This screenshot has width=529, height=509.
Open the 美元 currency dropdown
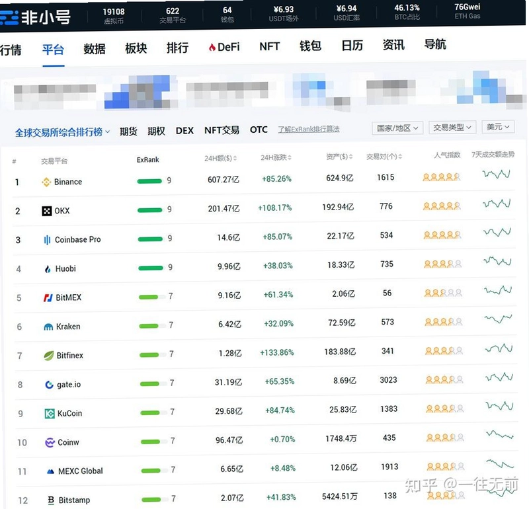tap(498, 127)
